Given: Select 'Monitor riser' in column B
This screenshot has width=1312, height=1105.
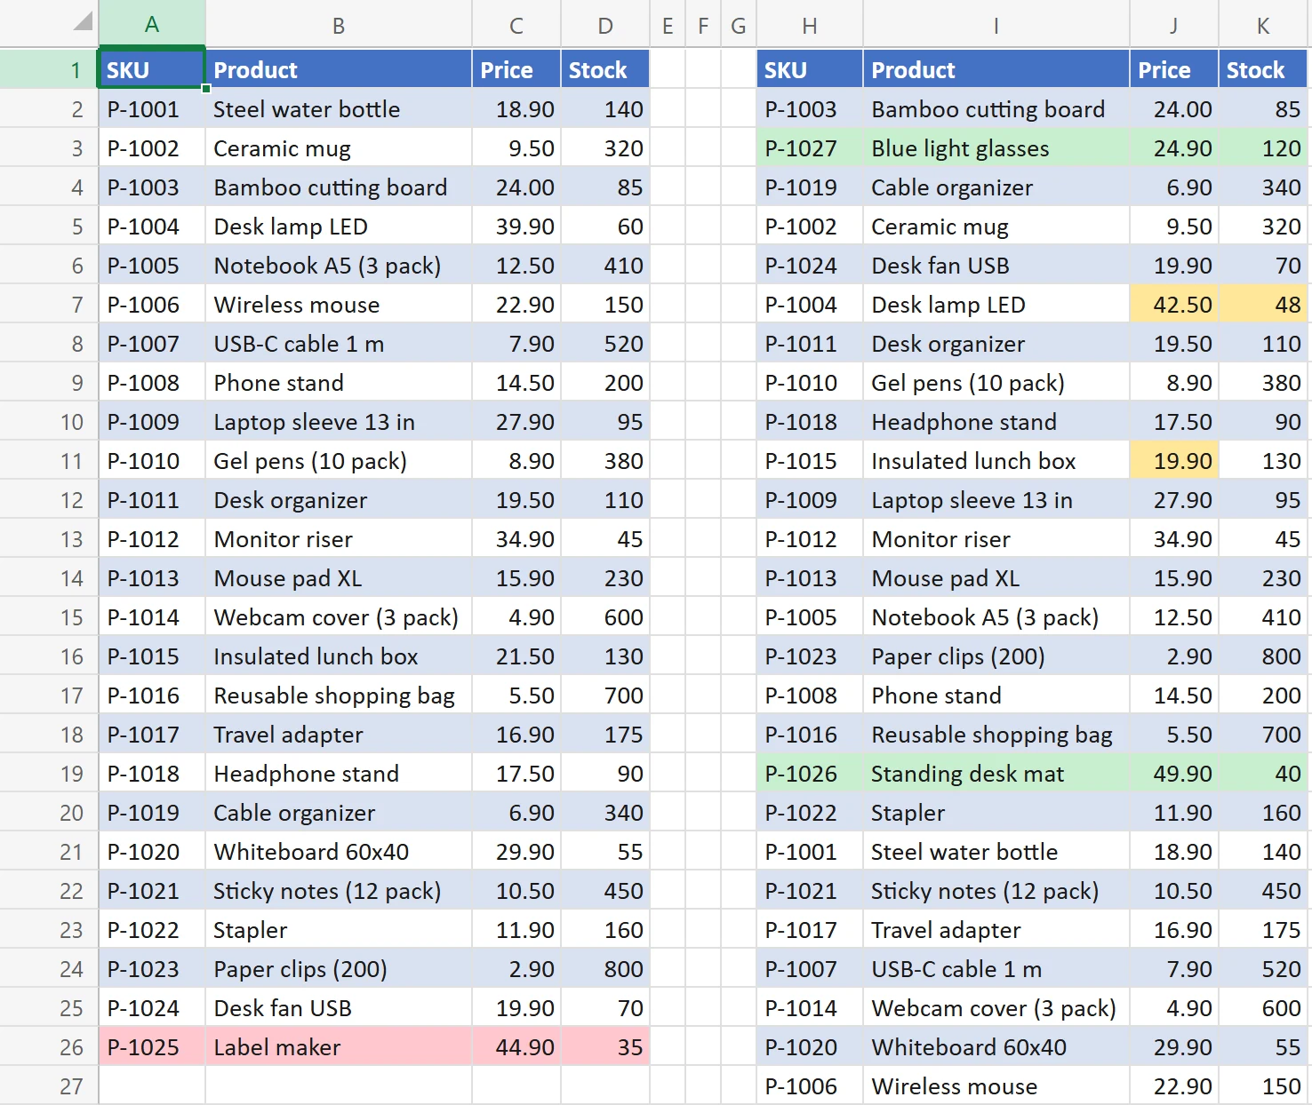Looking at the screenshot, I should [x=339, y=539].
